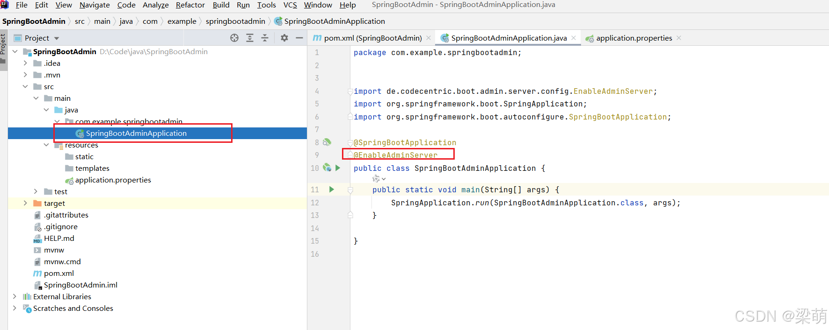Open the Analyze menu
The width and height of the screenshot is (829, 330).
point(156,5)
